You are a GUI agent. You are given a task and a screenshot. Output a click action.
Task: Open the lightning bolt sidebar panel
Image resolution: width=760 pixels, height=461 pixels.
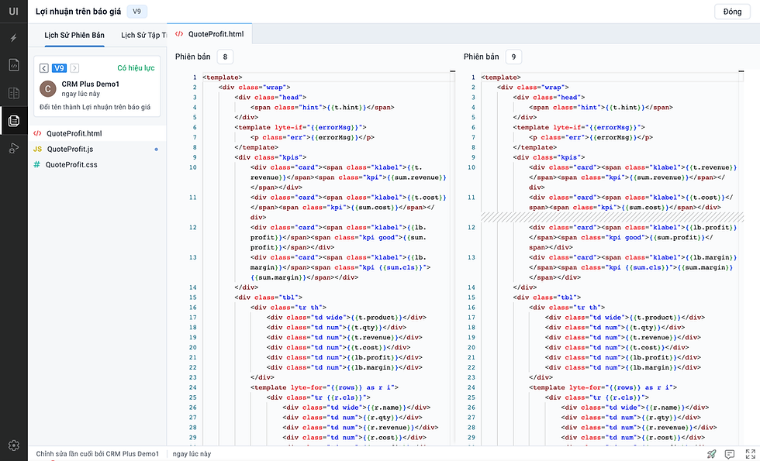tap(14, 38)
